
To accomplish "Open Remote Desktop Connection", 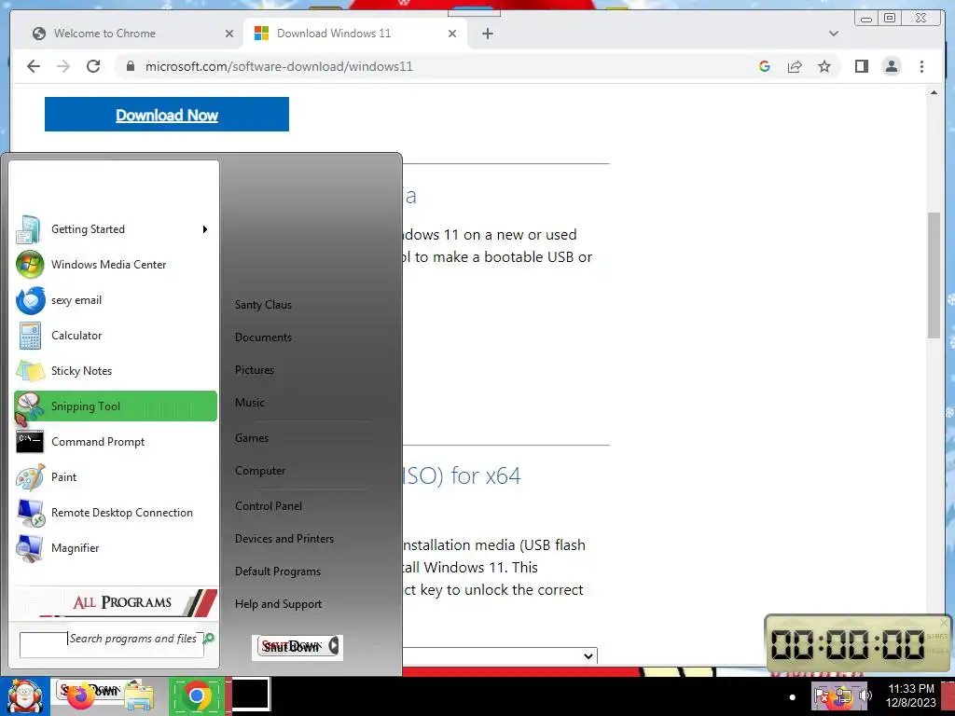I will (x=115, y=513).
